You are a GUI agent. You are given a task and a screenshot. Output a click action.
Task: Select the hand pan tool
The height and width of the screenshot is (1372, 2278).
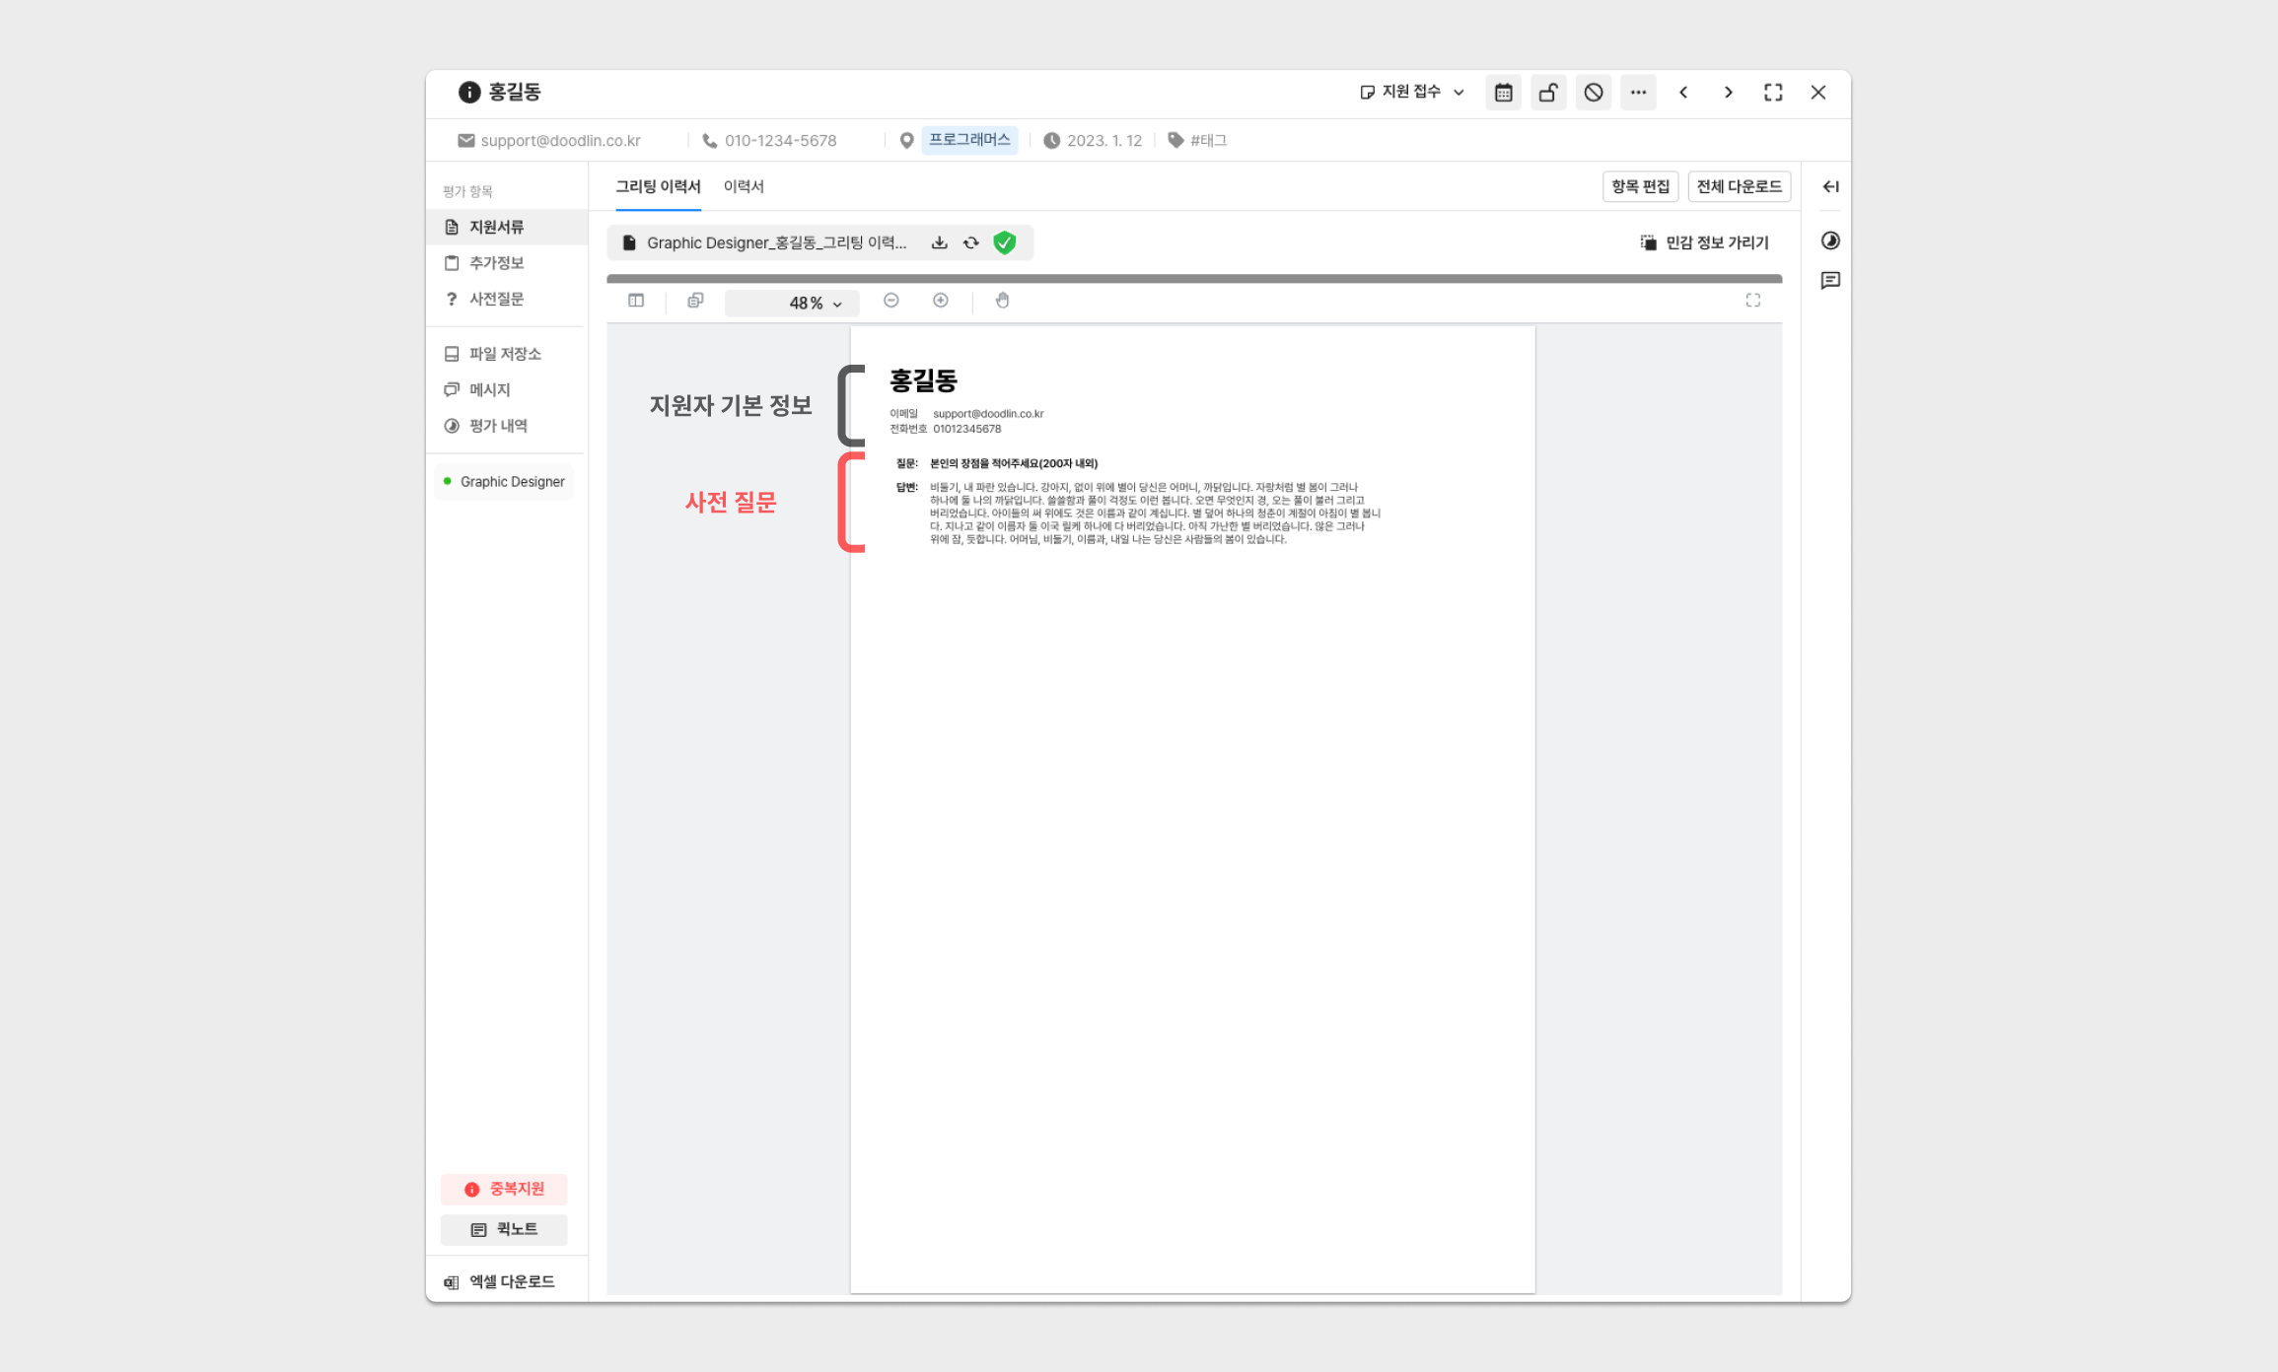coord(1002,301)
